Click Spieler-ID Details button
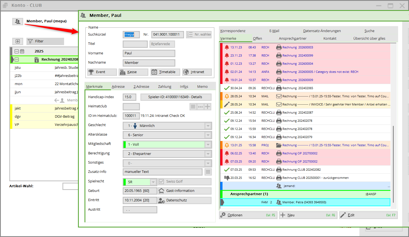 click(x=176, y=97)
